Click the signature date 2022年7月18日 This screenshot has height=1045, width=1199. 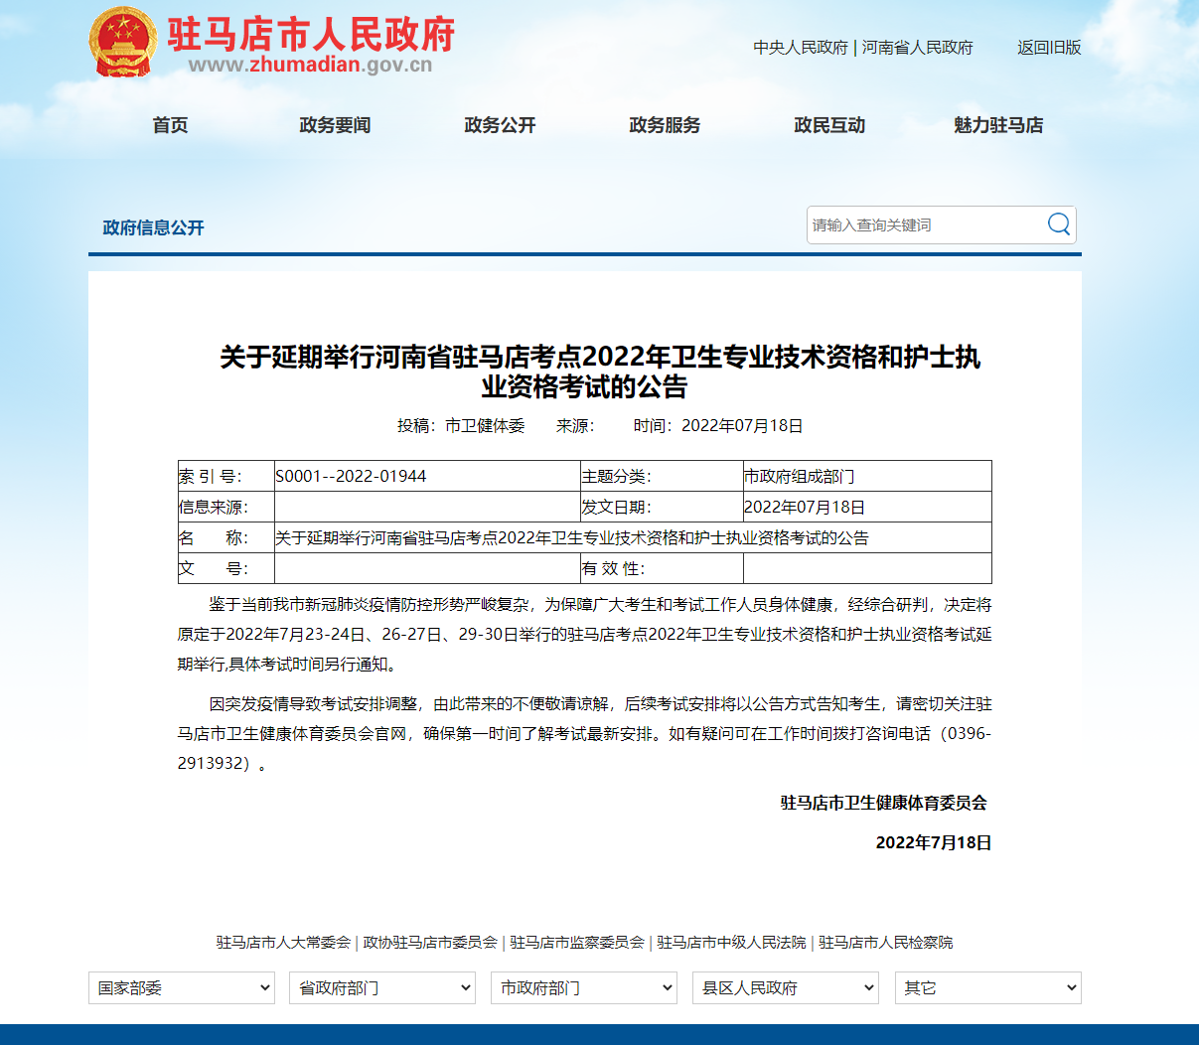934,842
